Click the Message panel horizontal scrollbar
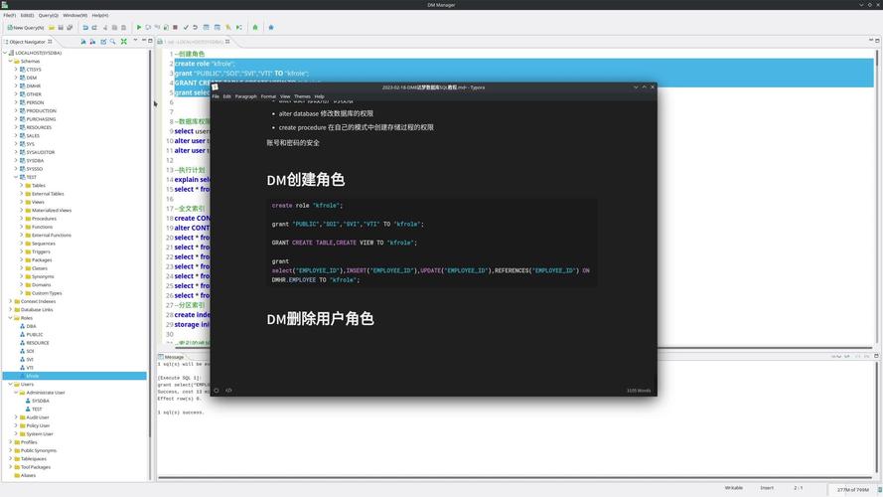The image size is (883, 497). (x=514, y=478)
